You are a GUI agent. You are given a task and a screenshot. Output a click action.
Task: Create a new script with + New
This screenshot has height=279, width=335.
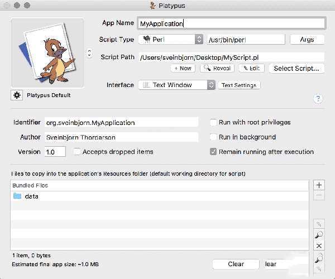(183, 68)
